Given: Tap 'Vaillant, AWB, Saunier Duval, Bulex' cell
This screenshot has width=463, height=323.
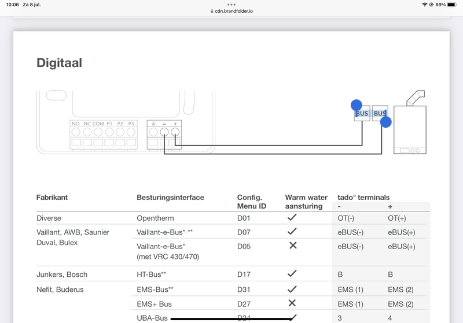Looking at the screenshot, I should coord(73,237).
